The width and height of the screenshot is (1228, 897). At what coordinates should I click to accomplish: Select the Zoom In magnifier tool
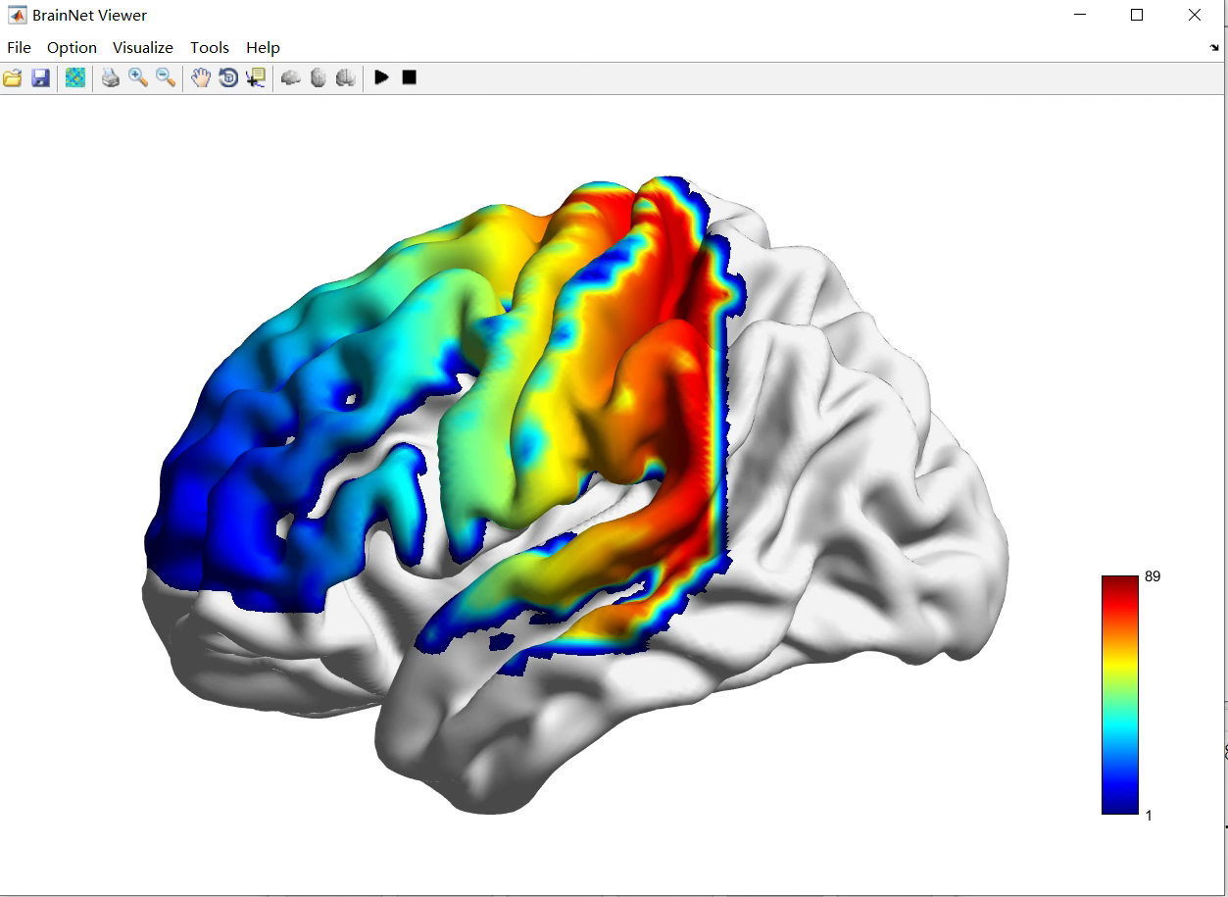(x=137, y=77)
